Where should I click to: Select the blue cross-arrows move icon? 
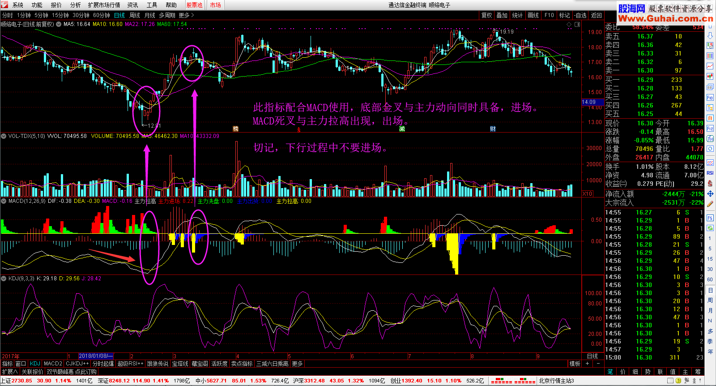[710, 194]
